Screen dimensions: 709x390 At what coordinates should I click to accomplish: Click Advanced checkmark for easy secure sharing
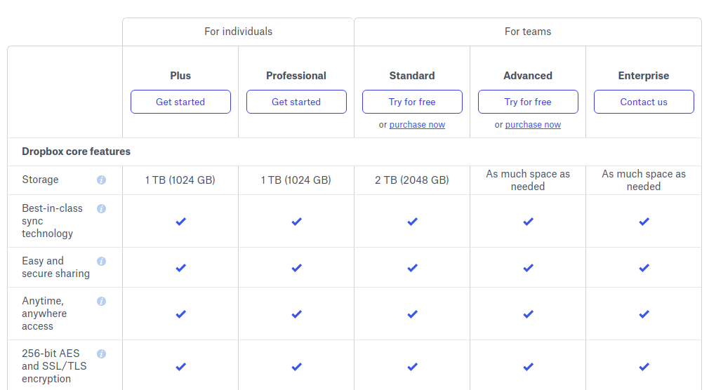click(528, 268)
